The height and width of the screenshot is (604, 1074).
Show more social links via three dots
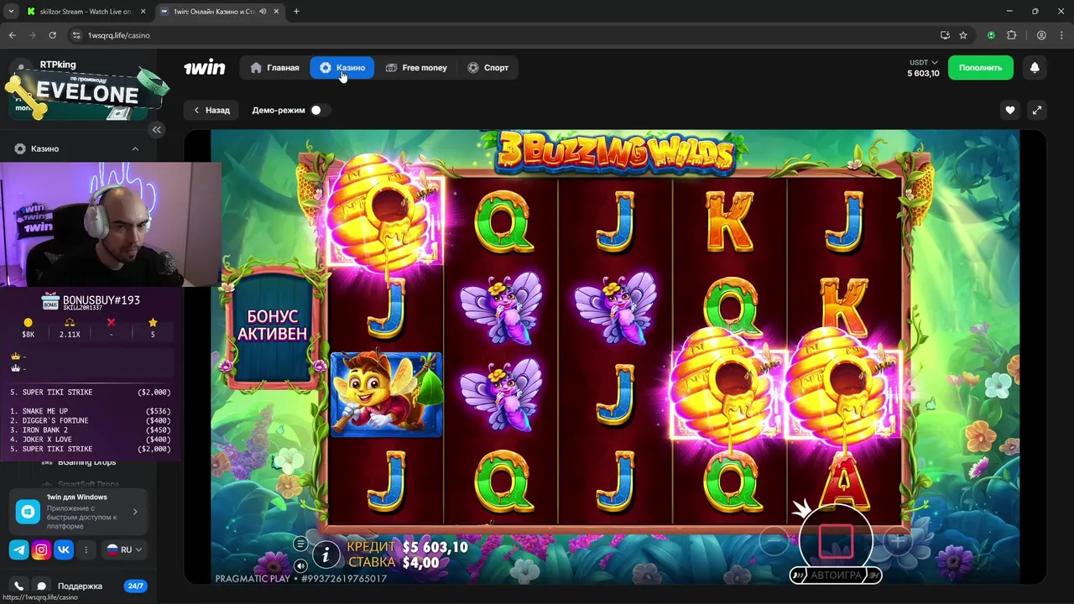[86, 549]
